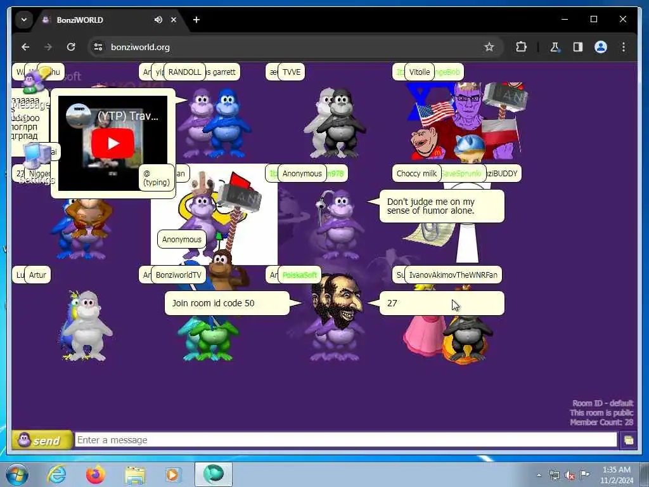Open the Extensions puzzle icon
Screen dimensions: 649x487
[x=521, y=47]
